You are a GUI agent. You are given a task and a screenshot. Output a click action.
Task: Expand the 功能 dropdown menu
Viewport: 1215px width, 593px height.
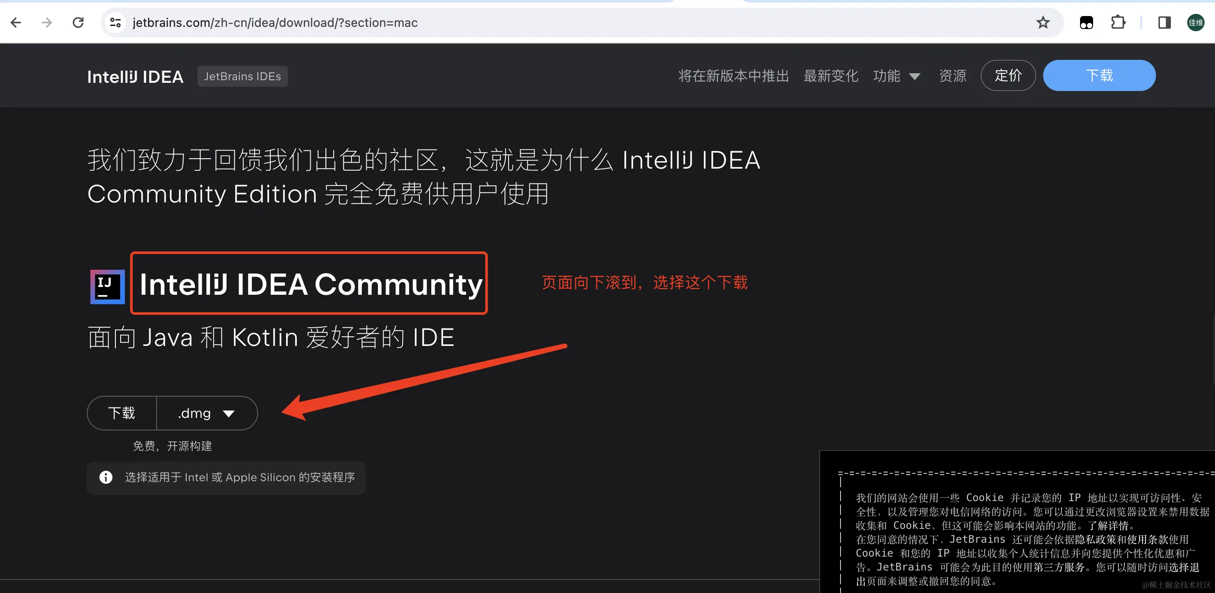pyautogui.click(x=896, y=76)
